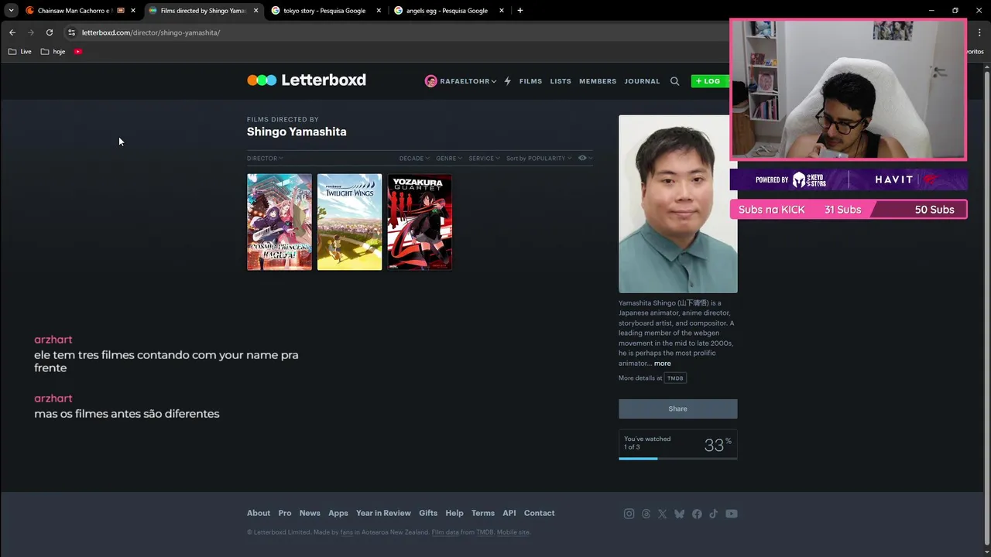Open the FILMS menu item
The height and width of the screenshot is (557, 991).
[530, 81]
